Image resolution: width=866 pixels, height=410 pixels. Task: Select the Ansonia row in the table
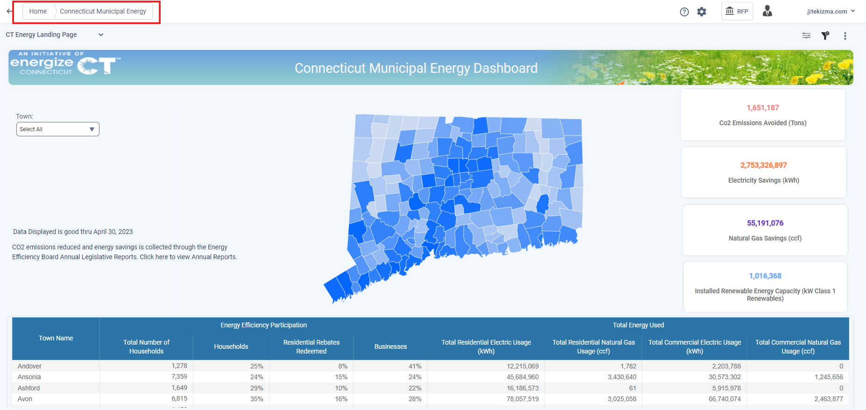click(x=29, y=377)
